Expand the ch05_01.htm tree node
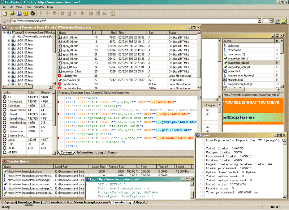This screenshot has width=289, height=210. click(9, 61)
